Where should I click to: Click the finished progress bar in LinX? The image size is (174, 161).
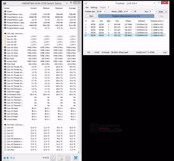[126, 16]
